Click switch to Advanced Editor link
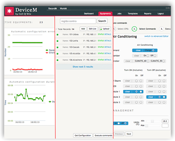 click(156, 36)
